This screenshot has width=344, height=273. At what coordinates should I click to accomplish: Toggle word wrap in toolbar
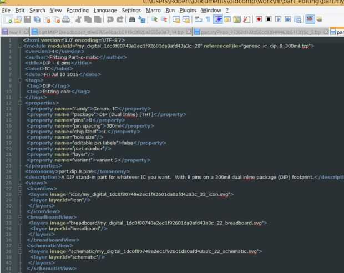point(198,19)
